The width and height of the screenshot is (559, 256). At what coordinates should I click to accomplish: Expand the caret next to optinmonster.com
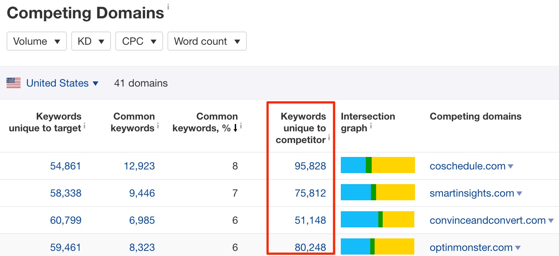click(x=518, y=247)
